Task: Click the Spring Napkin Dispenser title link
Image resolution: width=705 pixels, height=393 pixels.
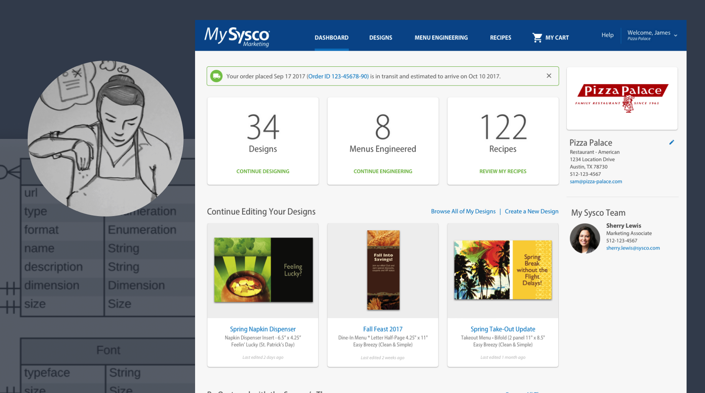Action: click(x=263, y=329)
